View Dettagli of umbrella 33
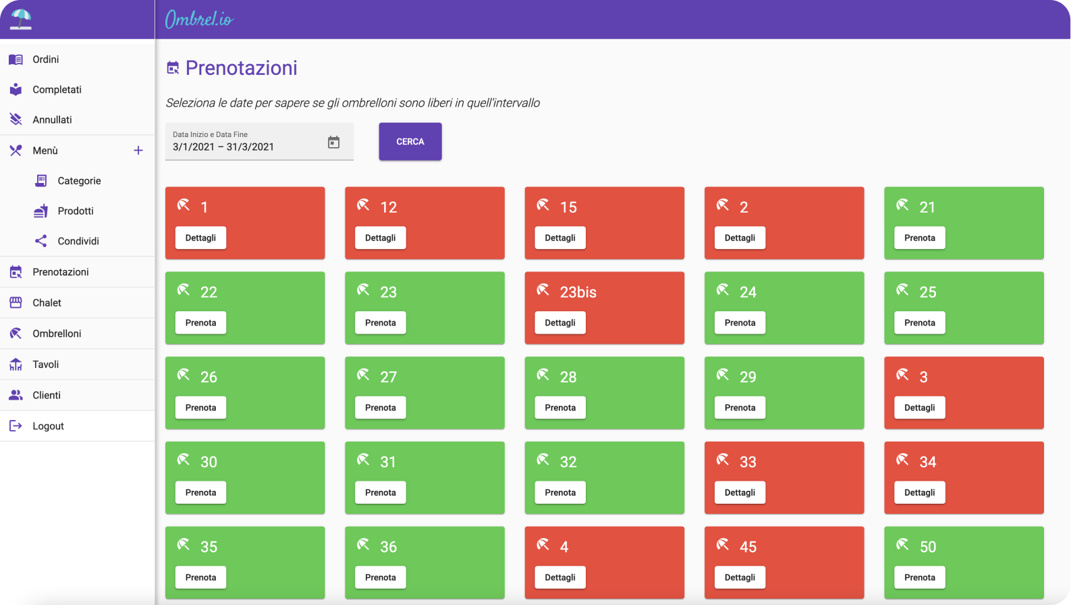 [x=740, y=493]
